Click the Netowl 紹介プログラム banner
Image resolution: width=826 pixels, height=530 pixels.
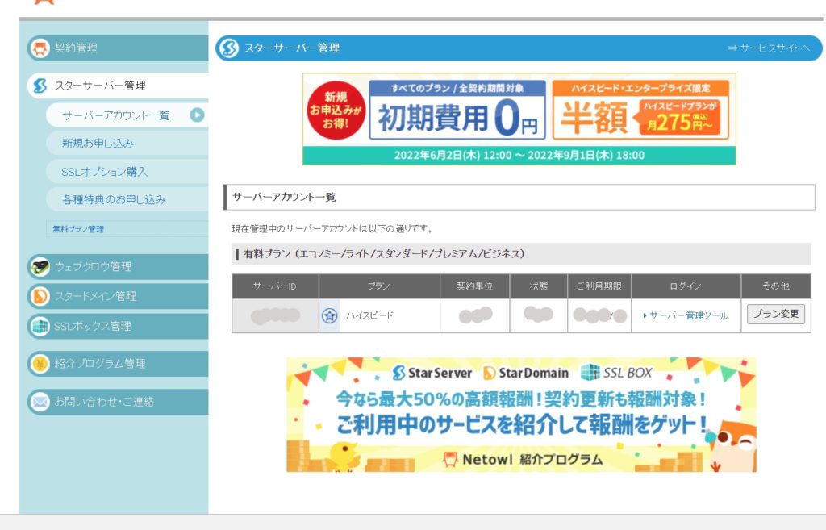click(521, 415)
